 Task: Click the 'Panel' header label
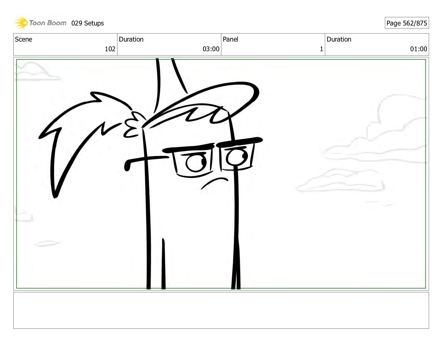[x=230, y=39]
